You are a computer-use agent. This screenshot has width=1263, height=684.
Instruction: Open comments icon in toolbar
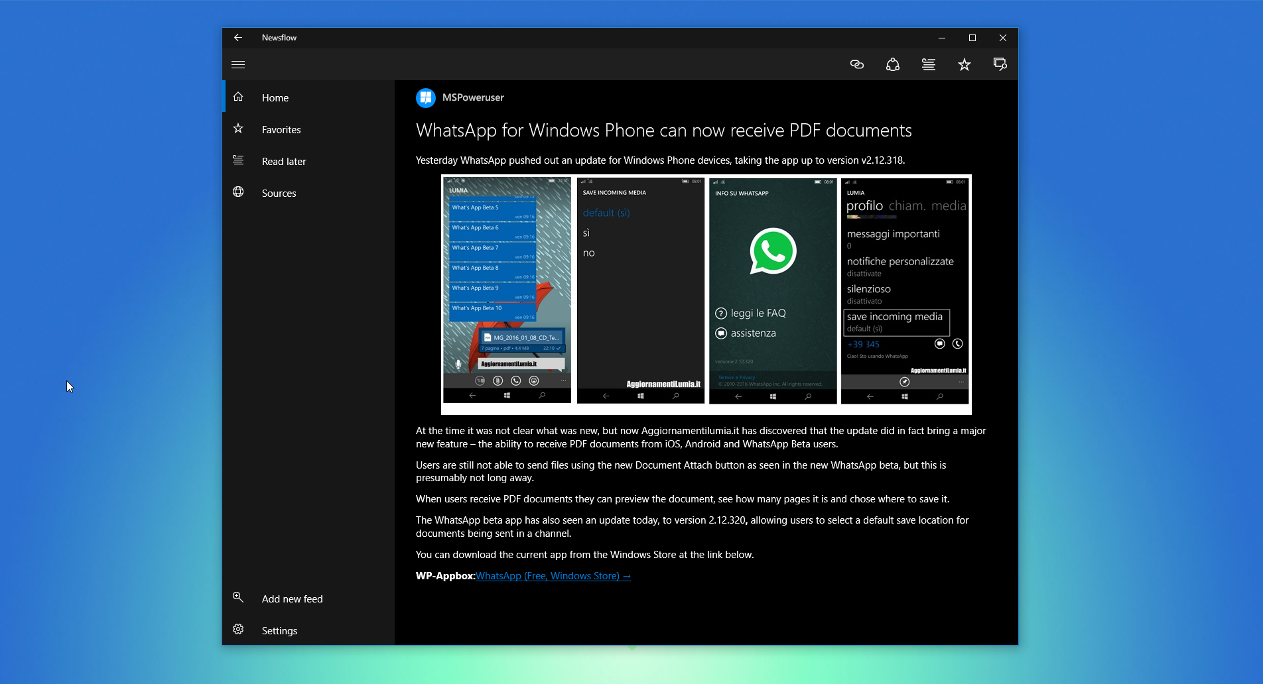tap(1000, 64)
